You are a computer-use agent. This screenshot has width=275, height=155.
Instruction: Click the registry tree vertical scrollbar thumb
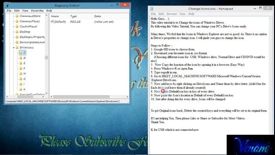(46, 57)
